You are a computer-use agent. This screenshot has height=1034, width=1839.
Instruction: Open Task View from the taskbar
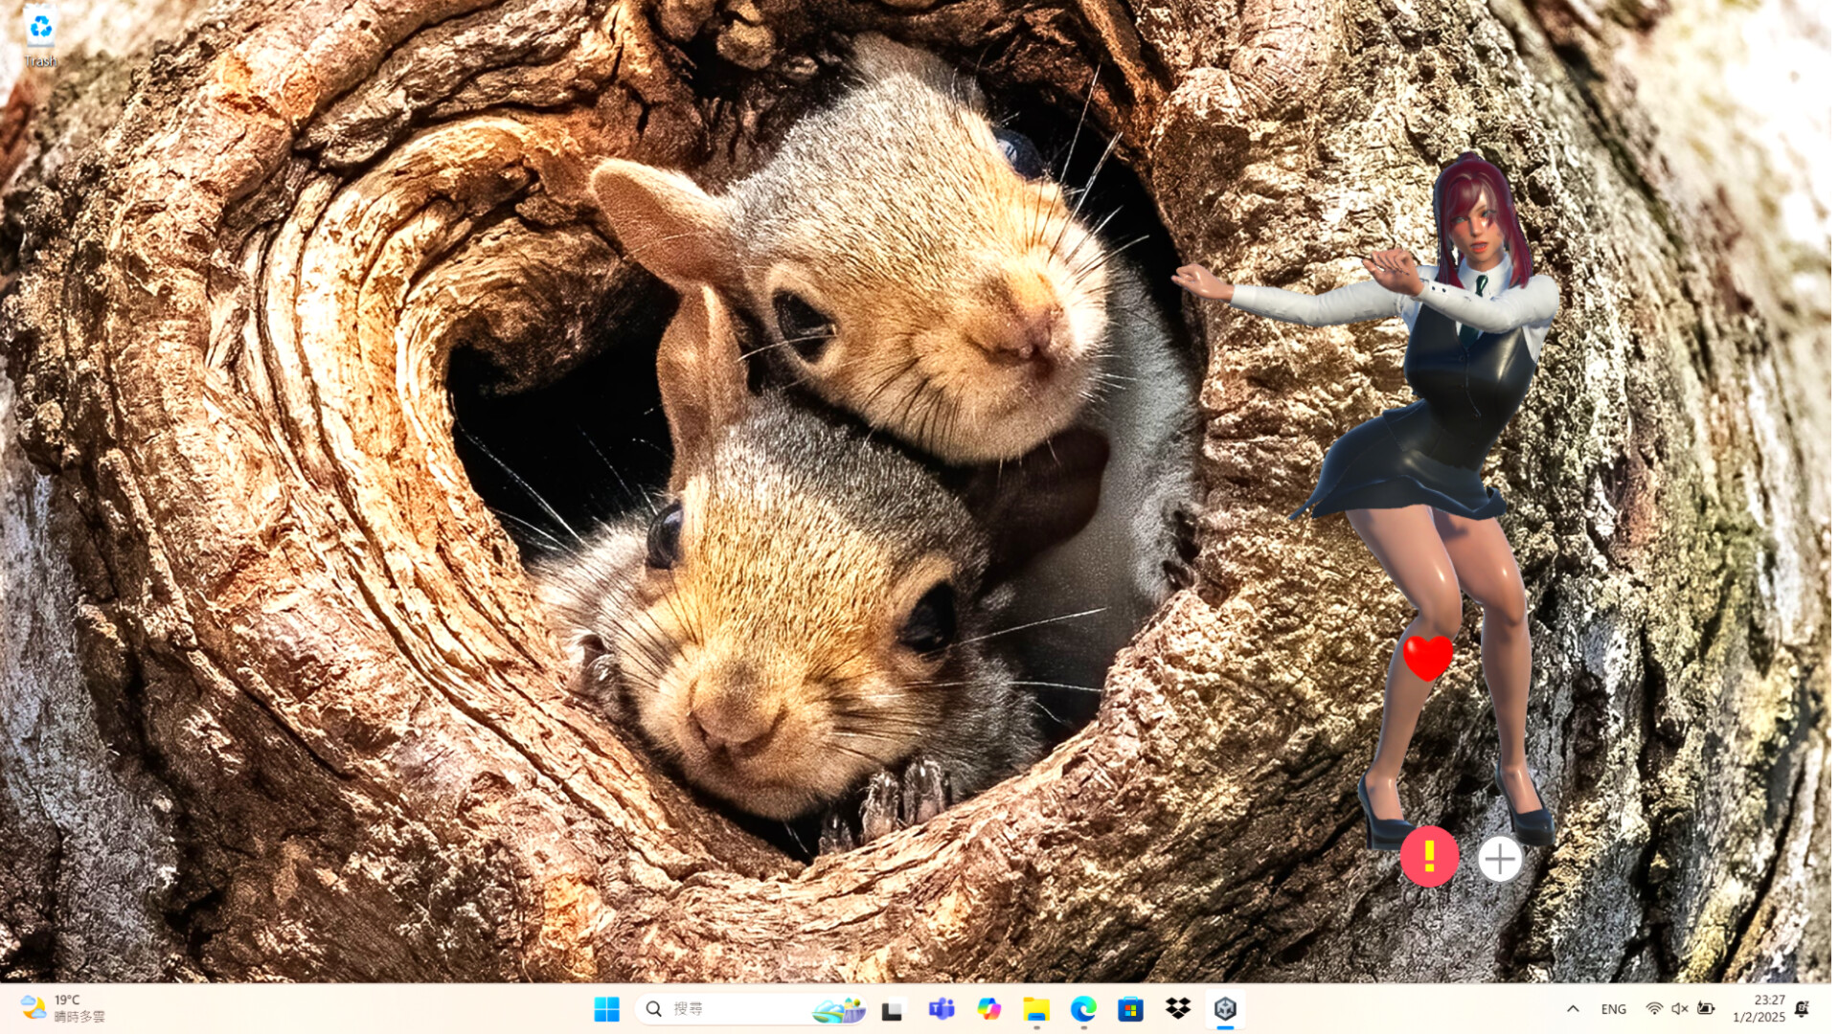(892, 1009)
